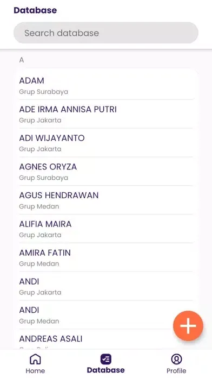Select AGNES ORYZA entry

pyautogui.click(x=106, y=172)
